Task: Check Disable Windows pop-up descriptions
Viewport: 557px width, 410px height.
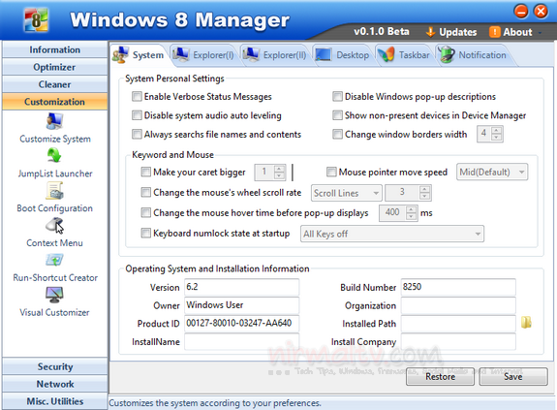Action: 337,96
